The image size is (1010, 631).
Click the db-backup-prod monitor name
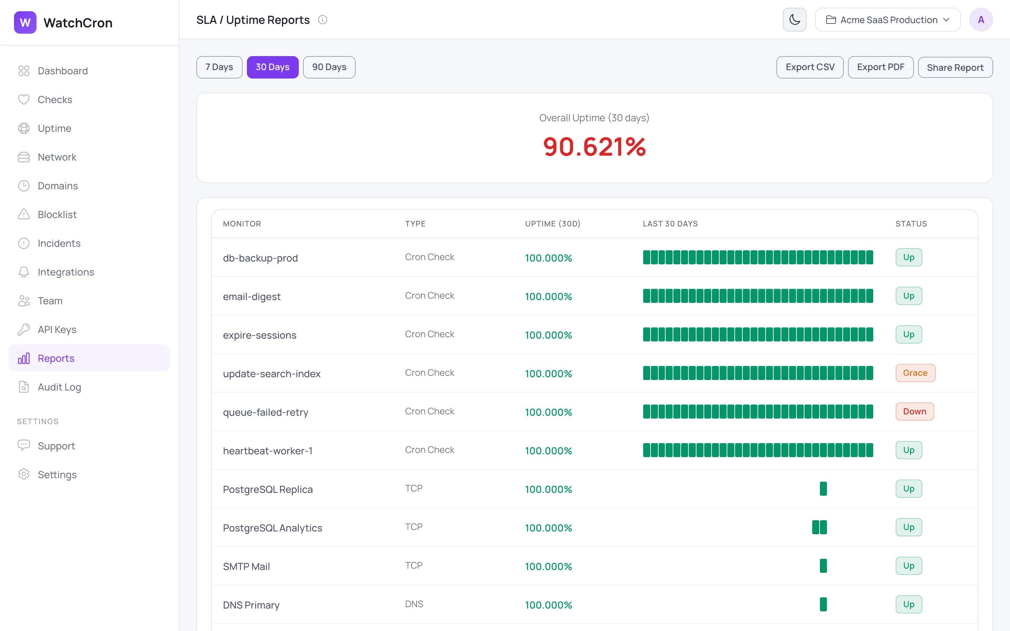261,258
